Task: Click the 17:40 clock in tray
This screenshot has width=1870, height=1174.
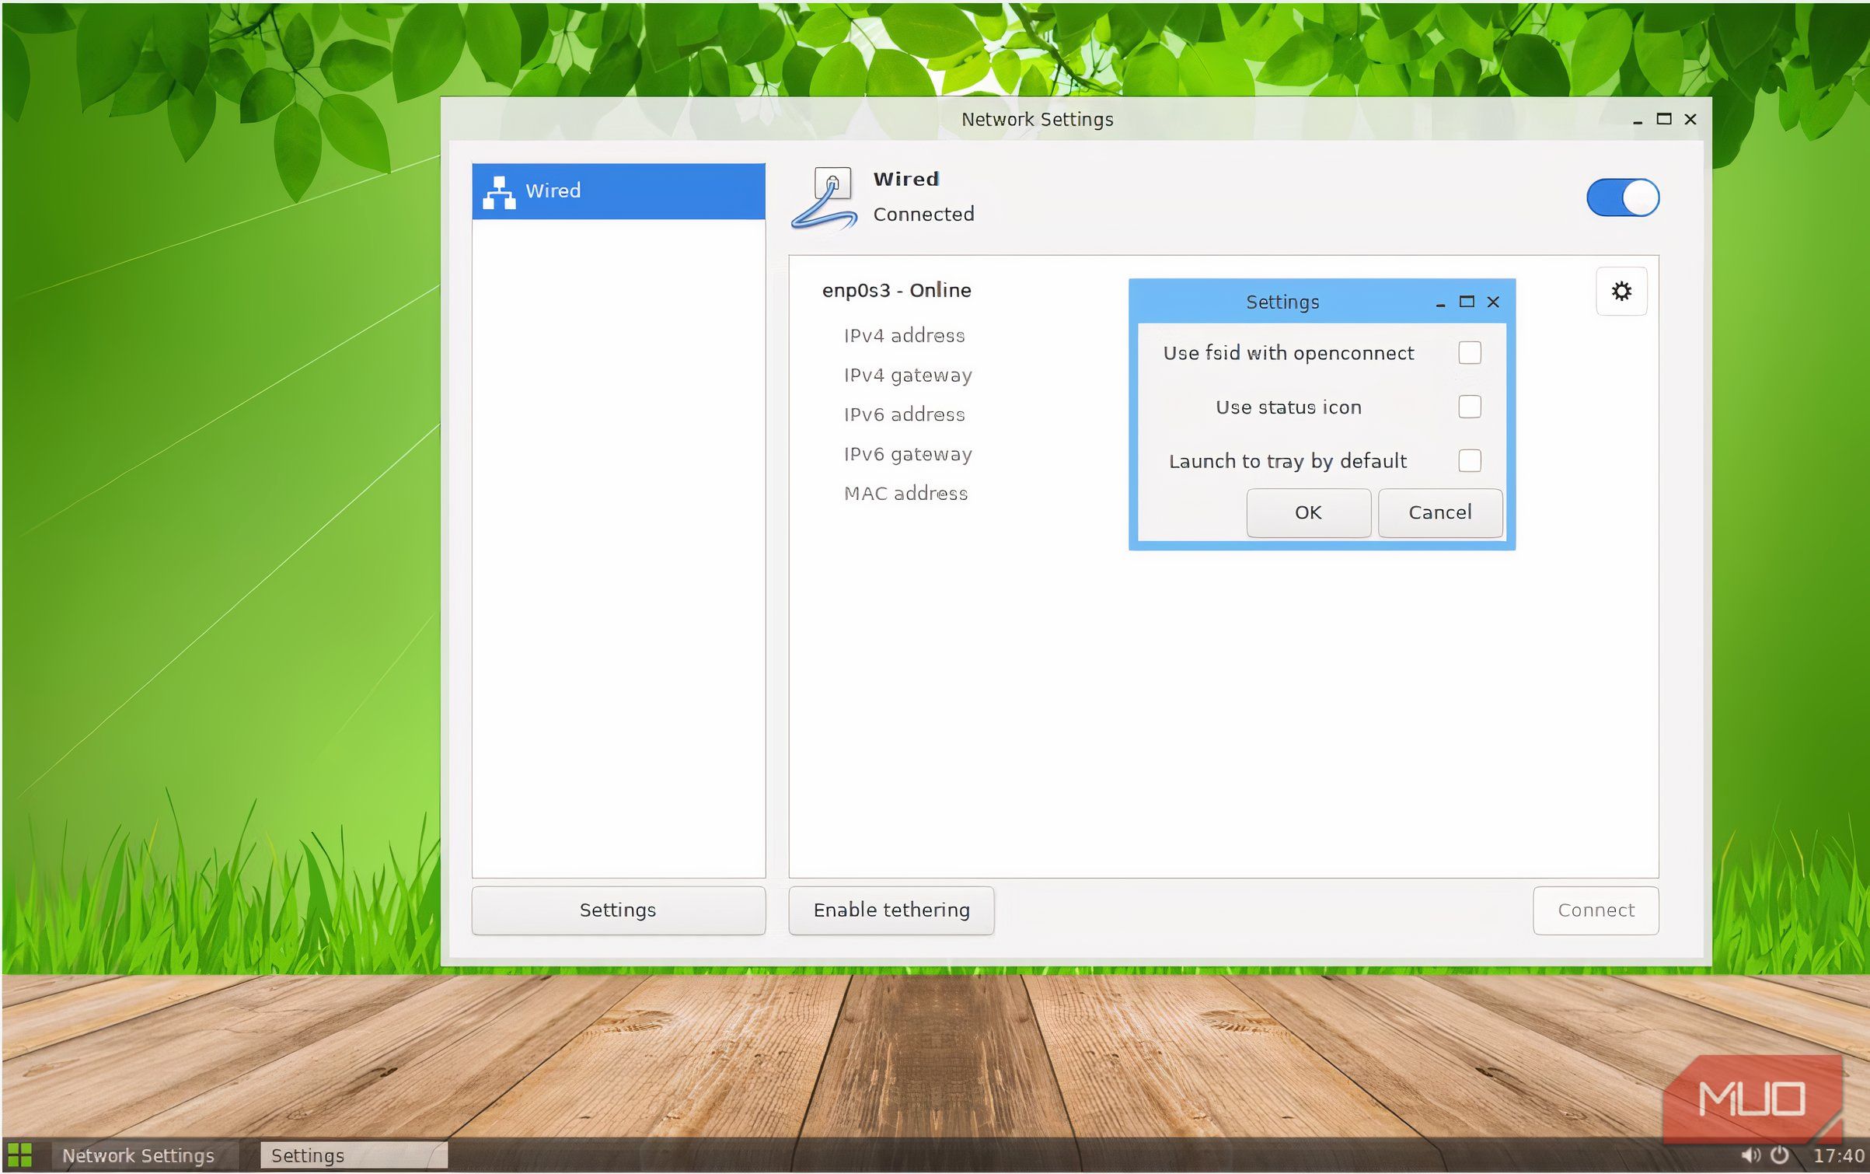Action: tap(1838, 1155)
